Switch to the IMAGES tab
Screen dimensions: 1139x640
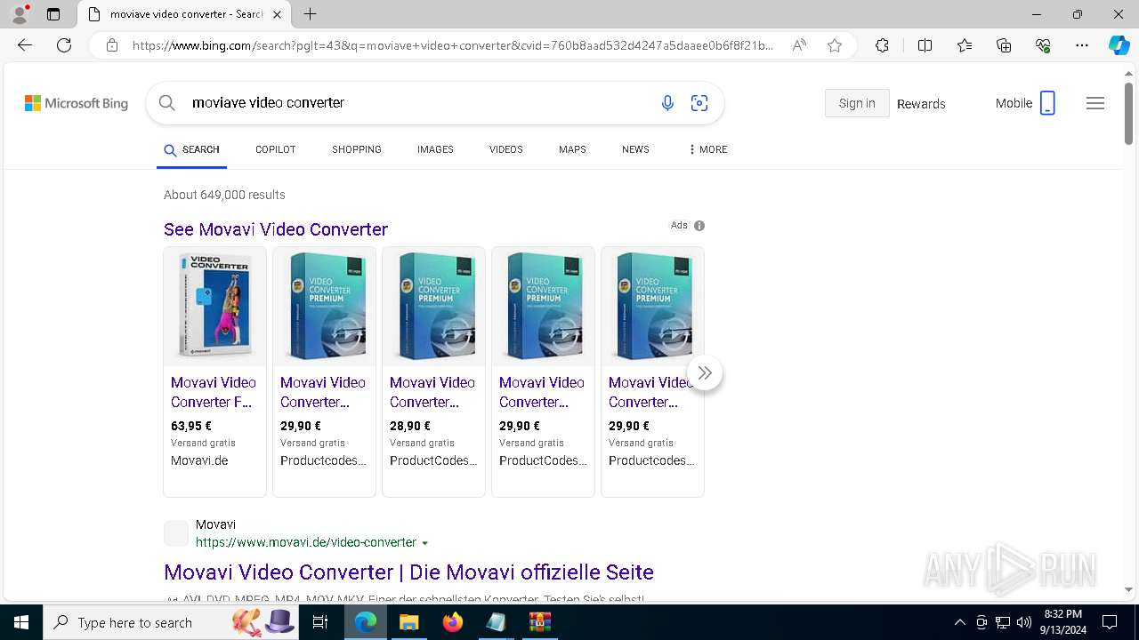(435, 149)
